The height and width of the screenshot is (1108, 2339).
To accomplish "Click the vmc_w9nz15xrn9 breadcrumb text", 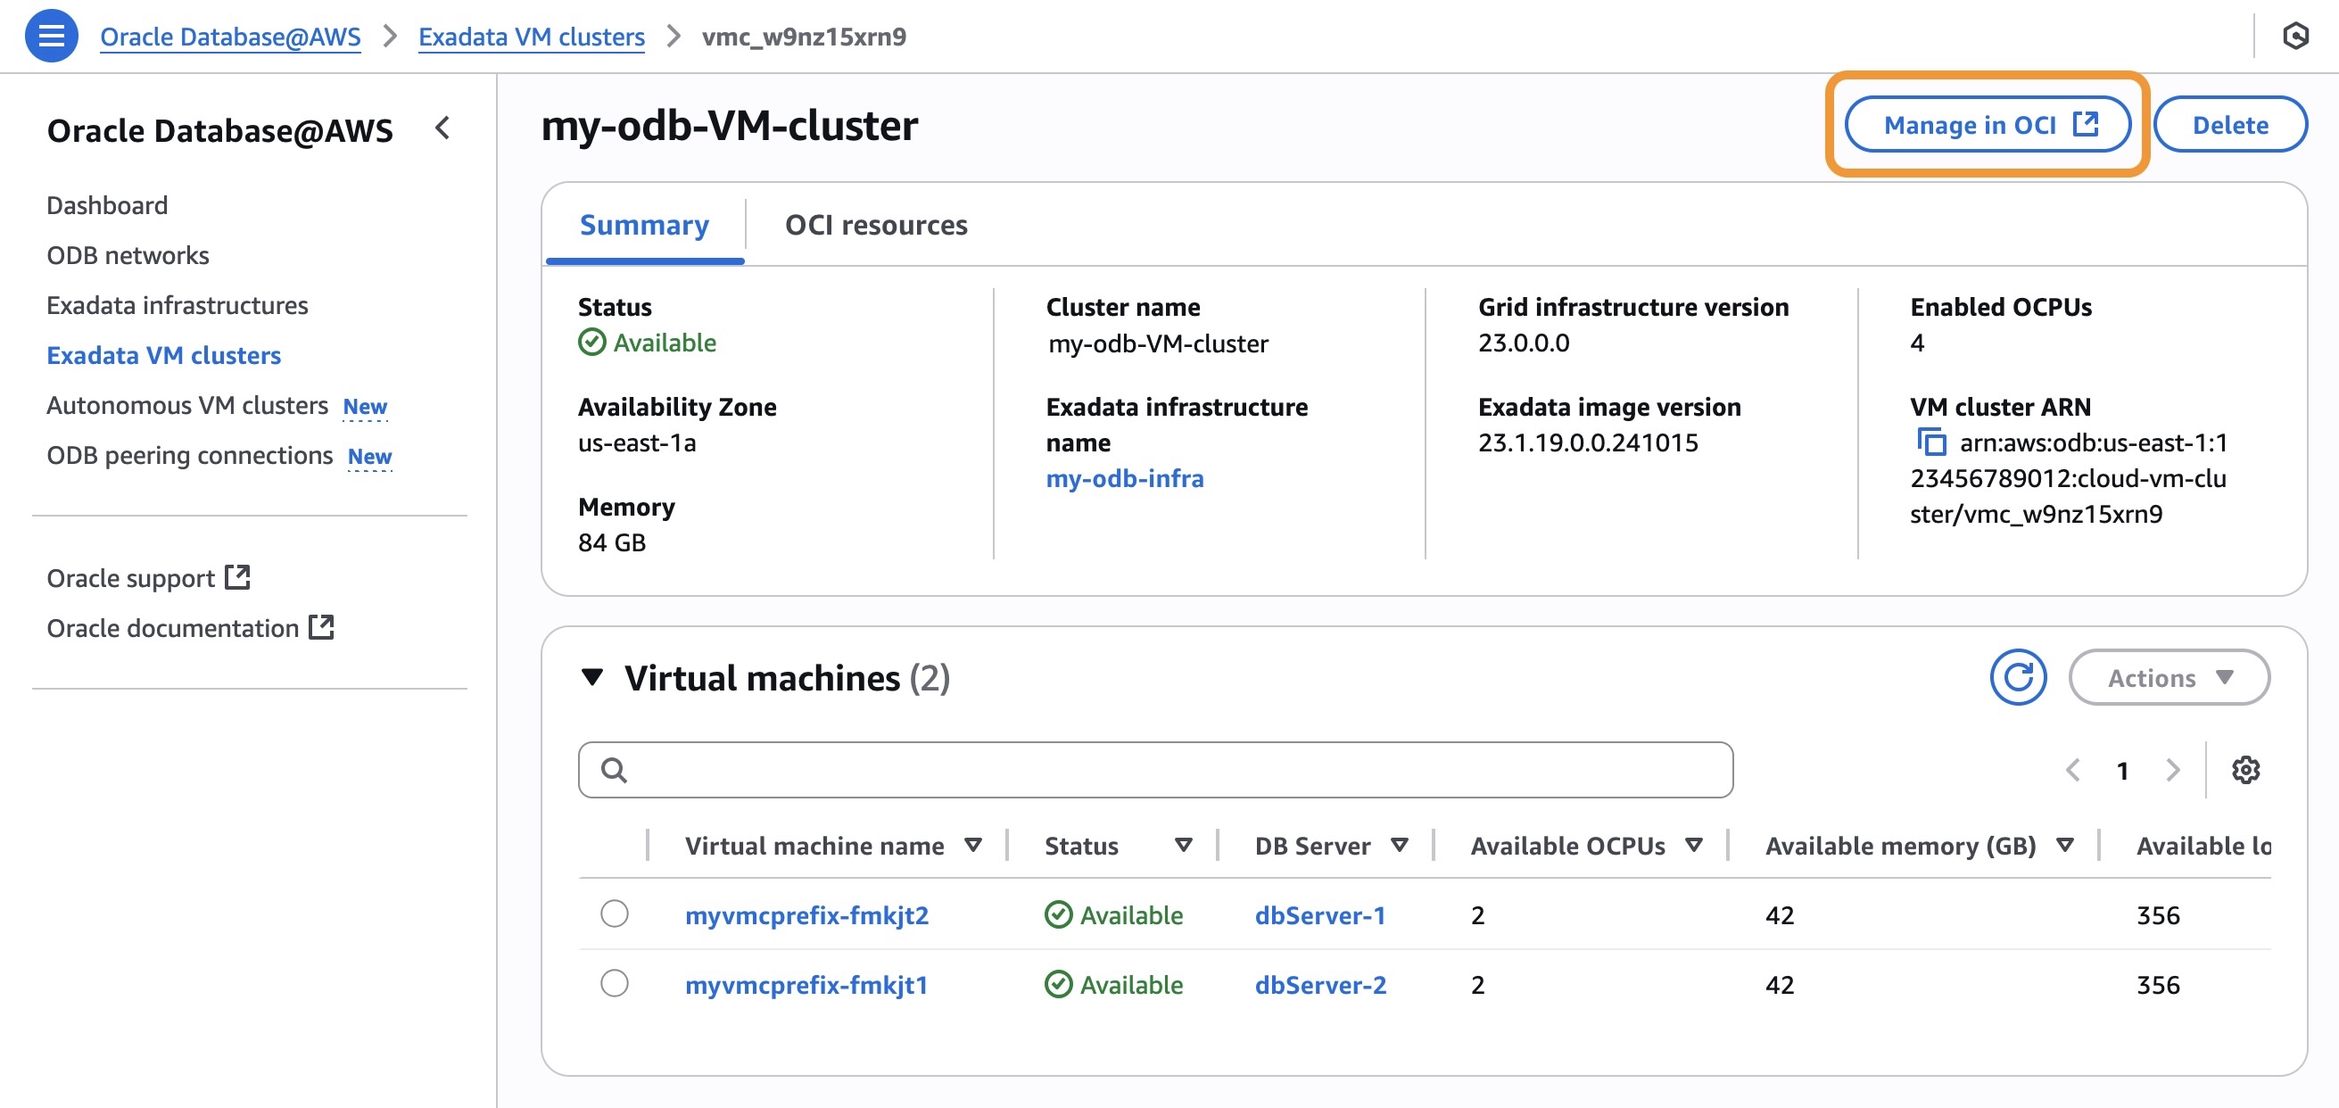I will 804,37.
